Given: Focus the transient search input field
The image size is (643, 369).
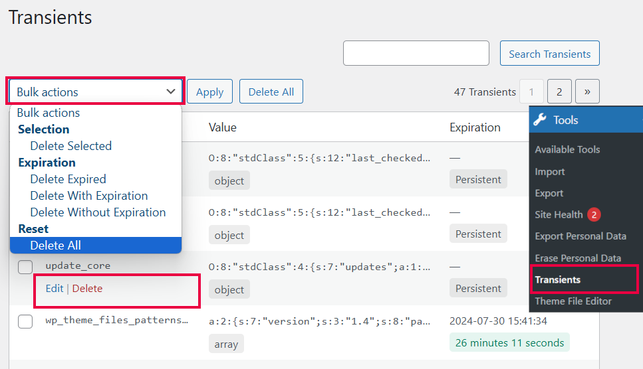Looking at the screenshot, I should 416,54.
